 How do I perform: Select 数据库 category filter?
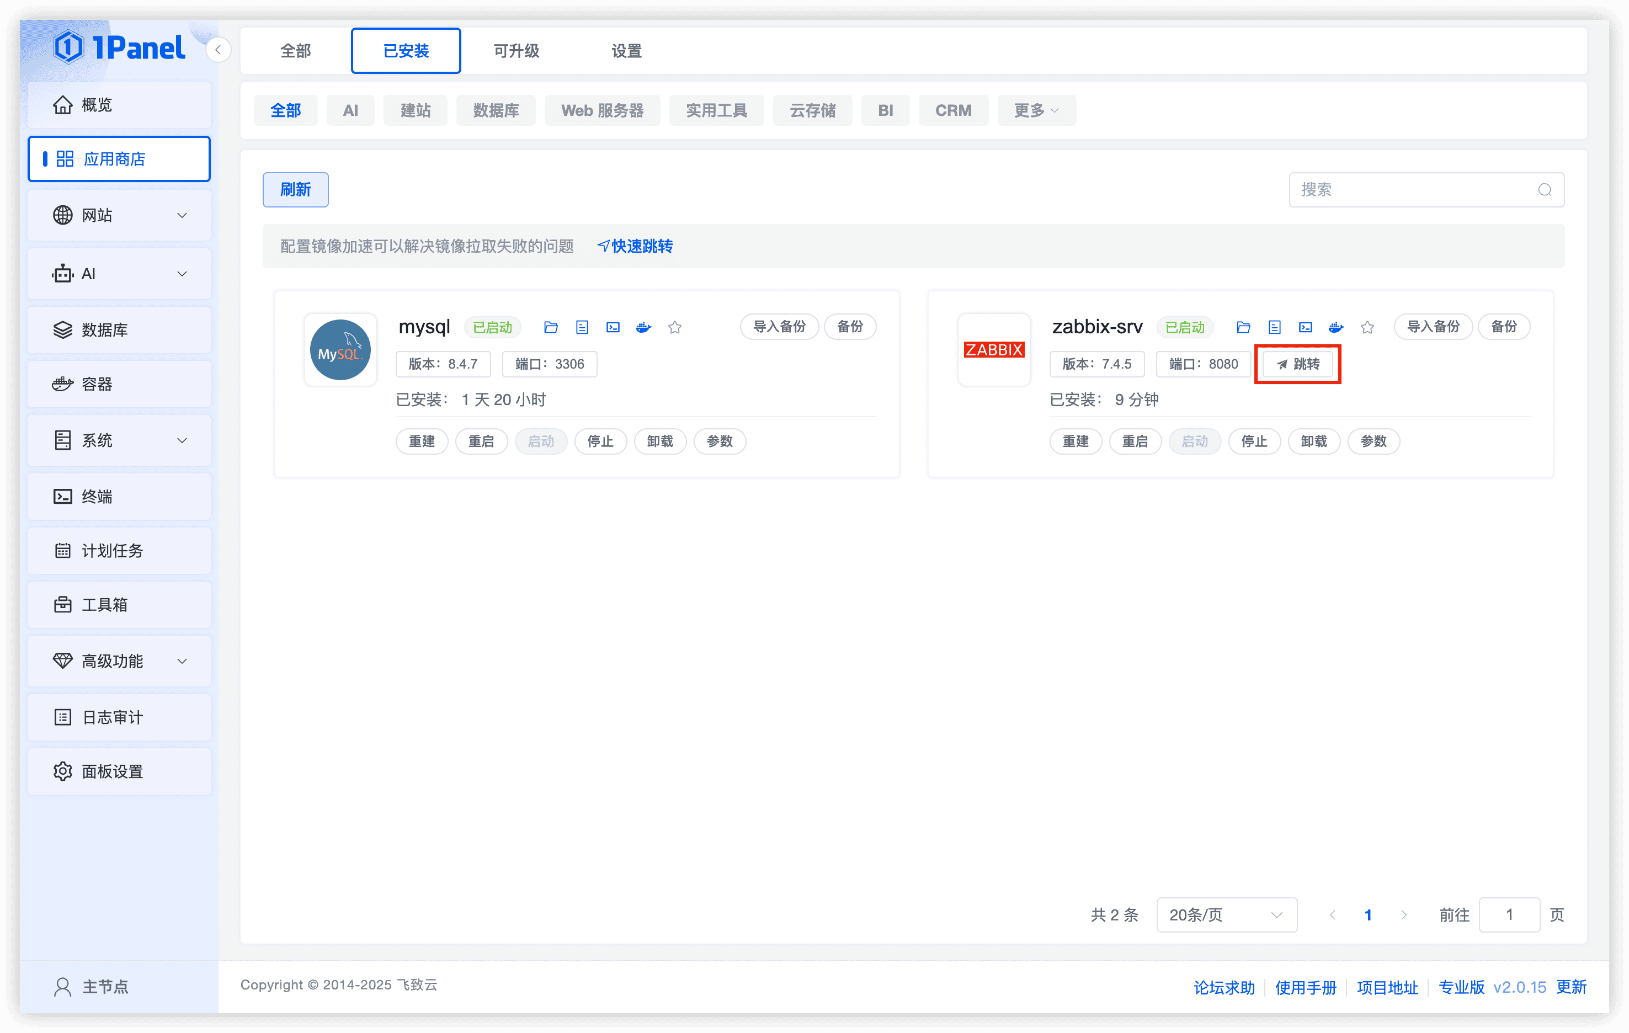tap(496, 110)
